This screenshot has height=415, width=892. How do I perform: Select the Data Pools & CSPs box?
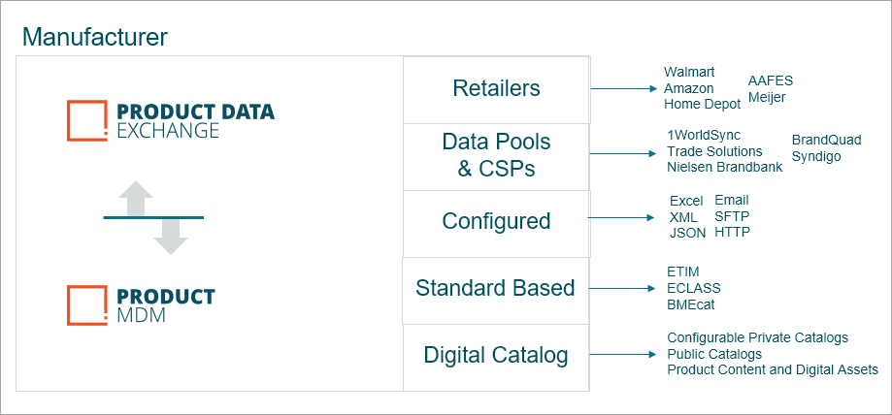click(496, 155)
